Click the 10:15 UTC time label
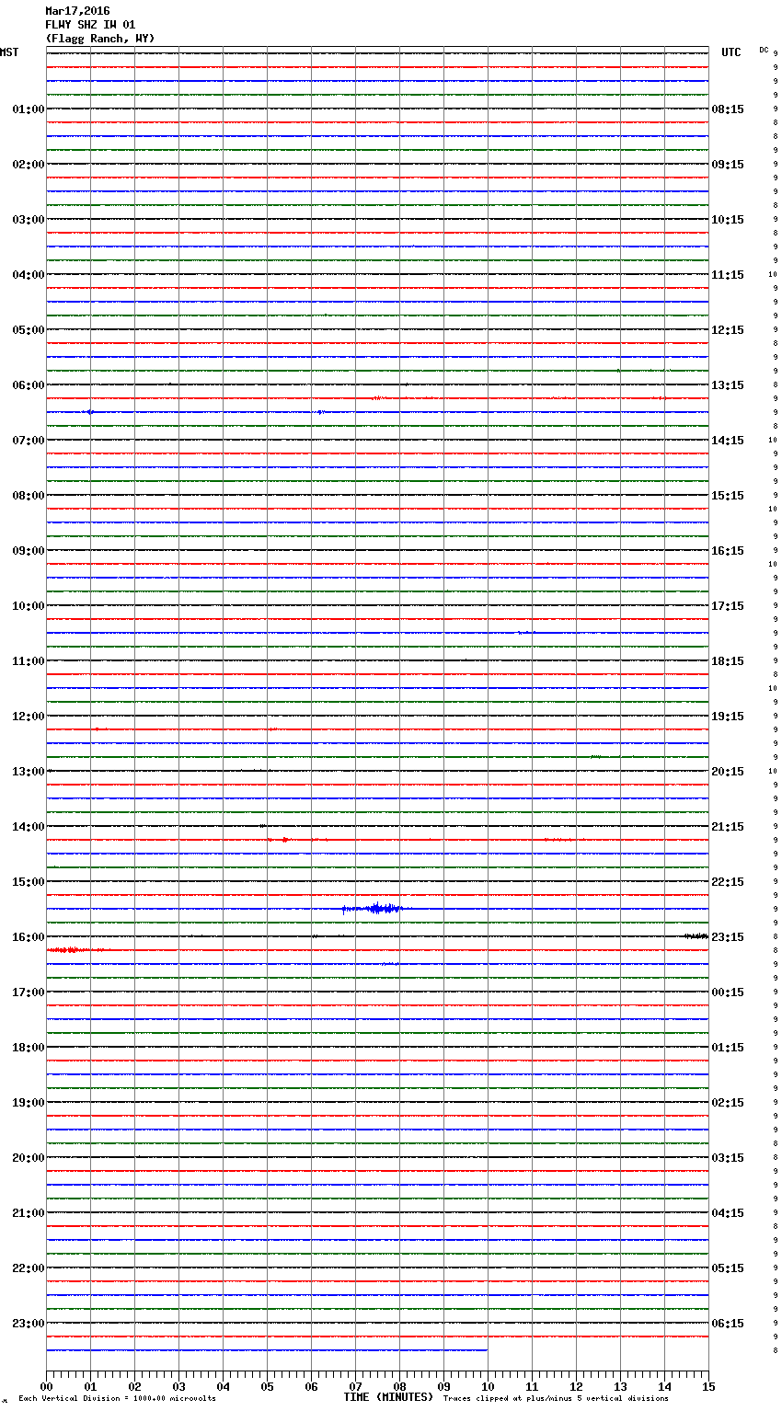The width and height of the screenshot is (782, 1411). point(728,220)
